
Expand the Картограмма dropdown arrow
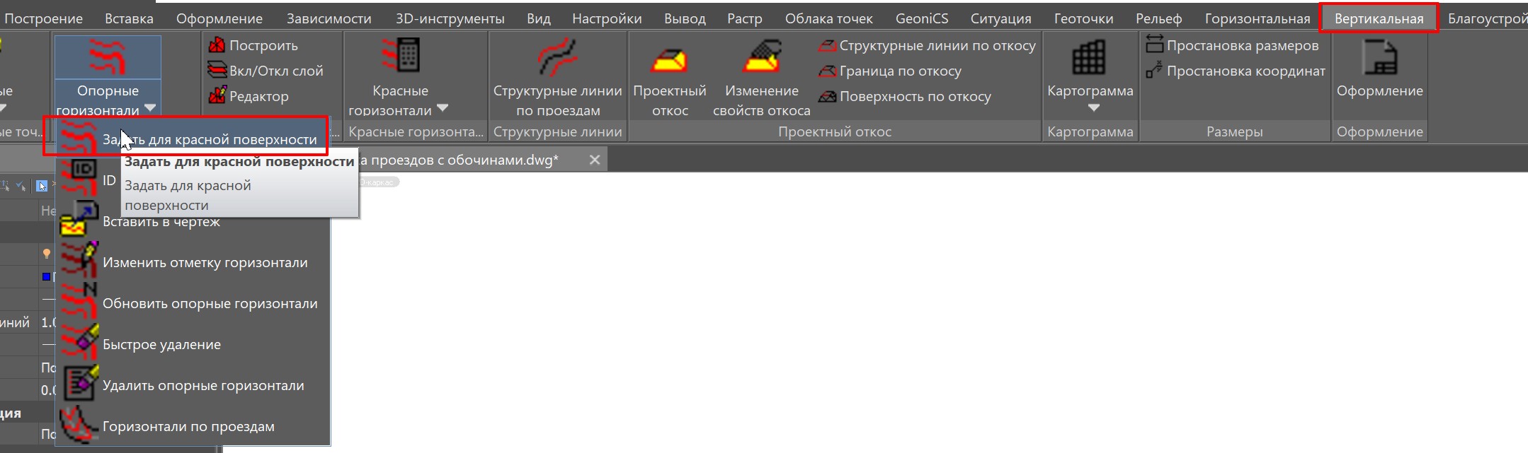coord(1093,108)
